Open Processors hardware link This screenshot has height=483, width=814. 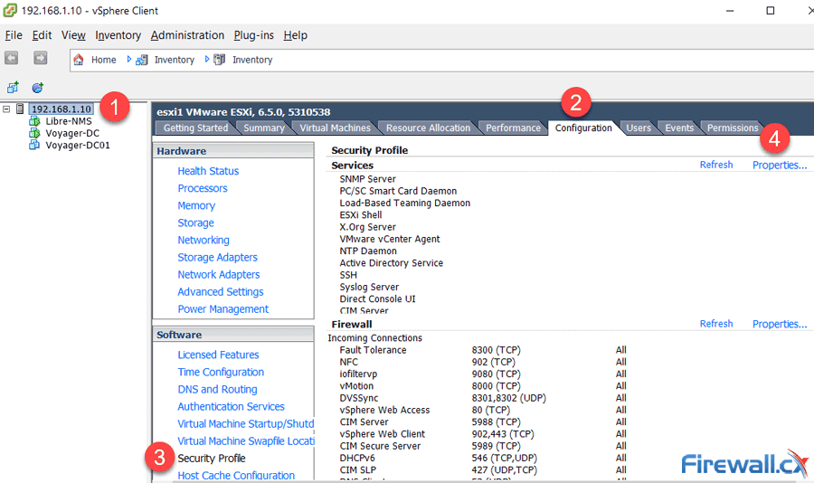point(203,188)
